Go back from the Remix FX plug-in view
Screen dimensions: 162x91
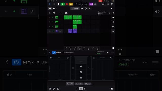tap(50, 53)
